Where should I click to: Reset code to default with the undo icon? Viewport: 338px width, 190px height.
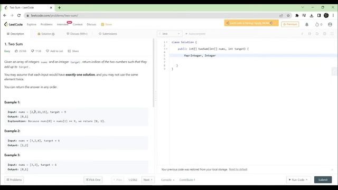click(317, 34)
